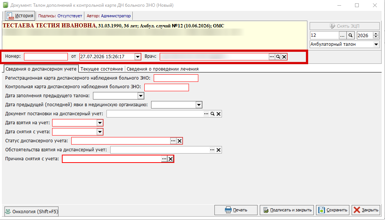This screenshot has height=220, width=385.
Task: Click the Сохранить button
Action: (333, 210)
